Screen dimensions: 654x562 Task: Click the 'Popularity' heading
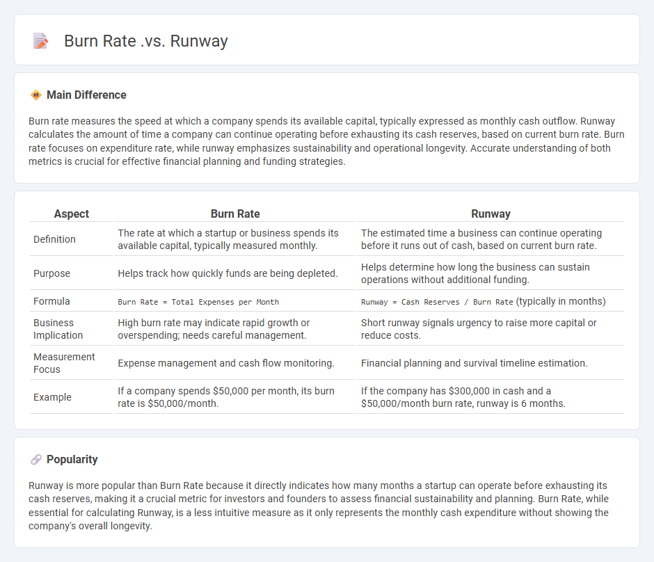point(72,460)
